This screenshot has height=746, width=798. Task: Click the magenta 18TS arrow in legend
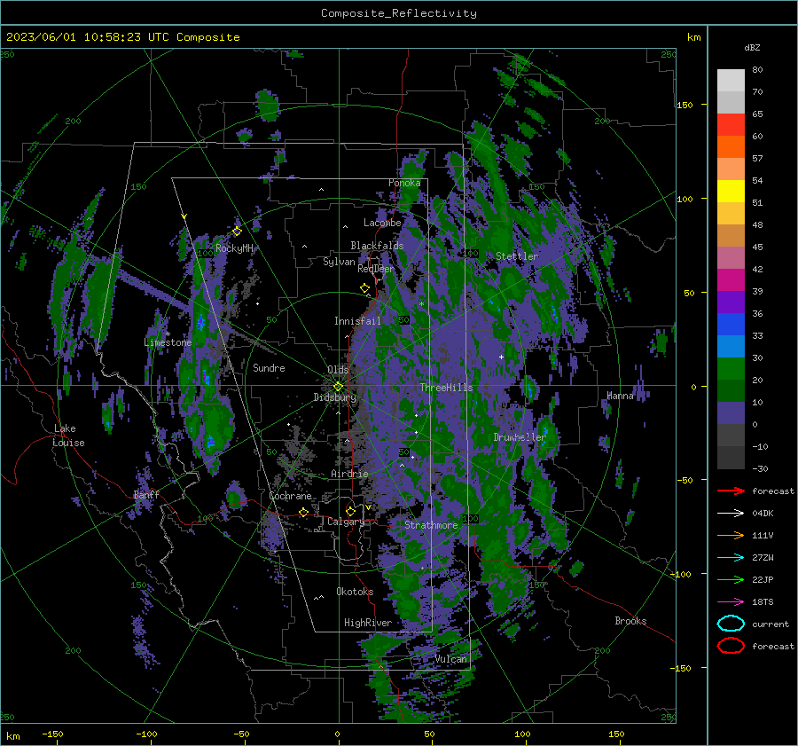pyautogui.click(x=731, y=601)
